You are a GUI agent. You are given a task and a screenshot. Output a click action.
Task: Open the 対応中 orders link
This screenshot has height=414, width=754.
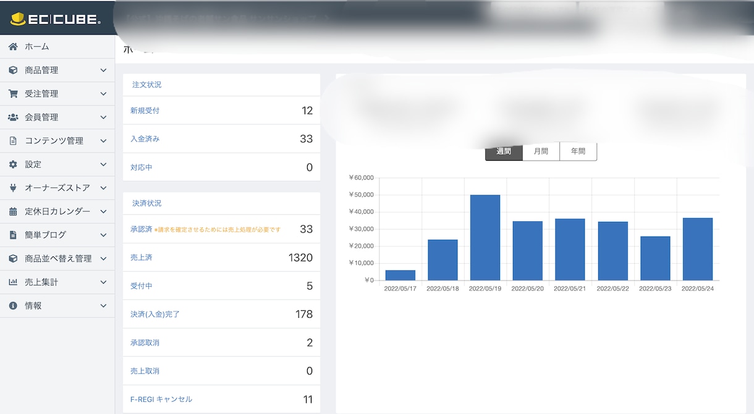(x=141, y=167)
